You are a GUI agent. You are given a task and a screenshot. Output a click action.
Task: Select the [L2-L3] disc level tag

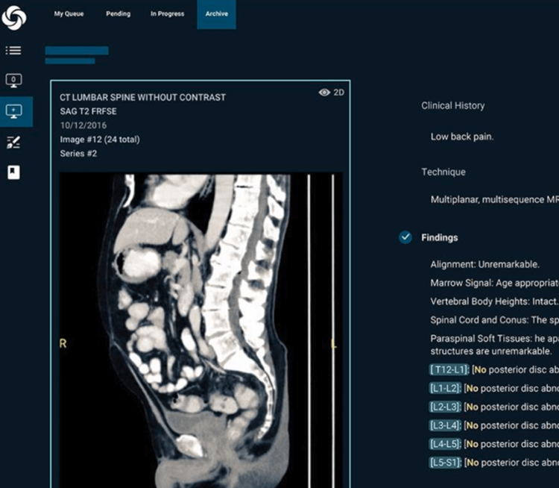[445, 407]
